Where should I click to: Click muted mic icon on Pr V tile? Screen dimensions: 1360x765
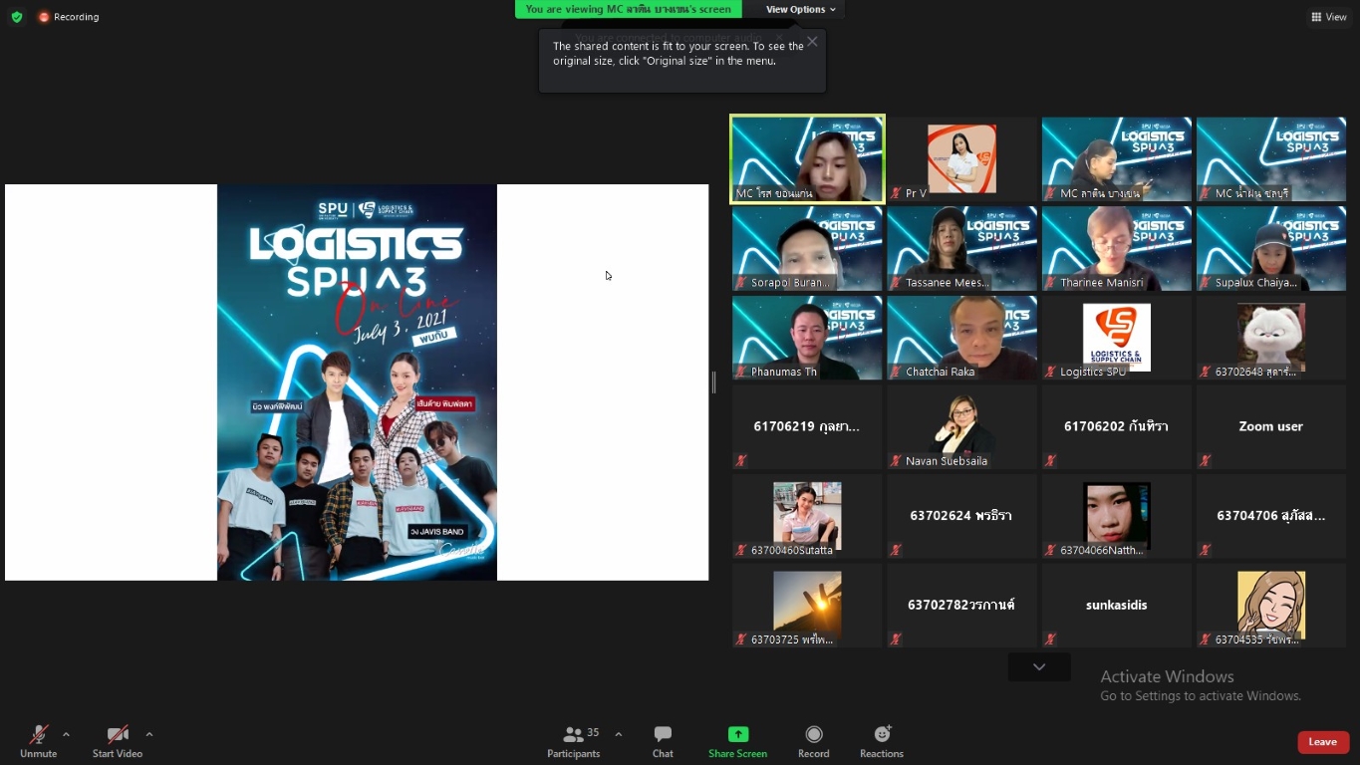tap(896, 193)
